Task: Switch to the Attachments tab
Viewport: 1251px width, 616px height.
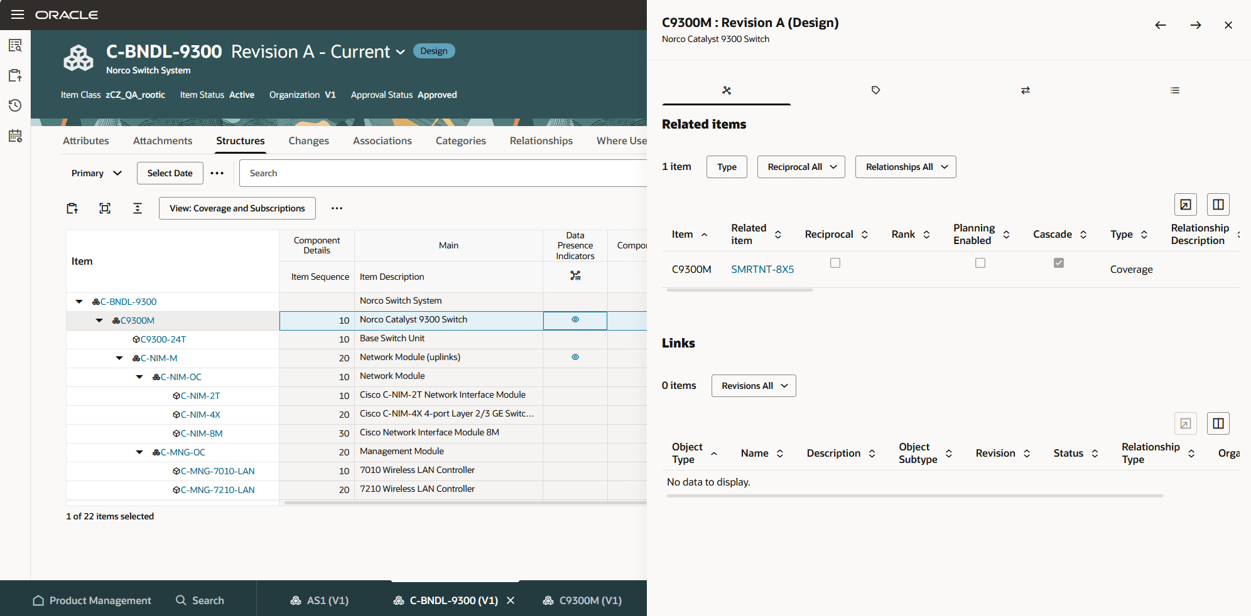Action: (x=163, y=141)
